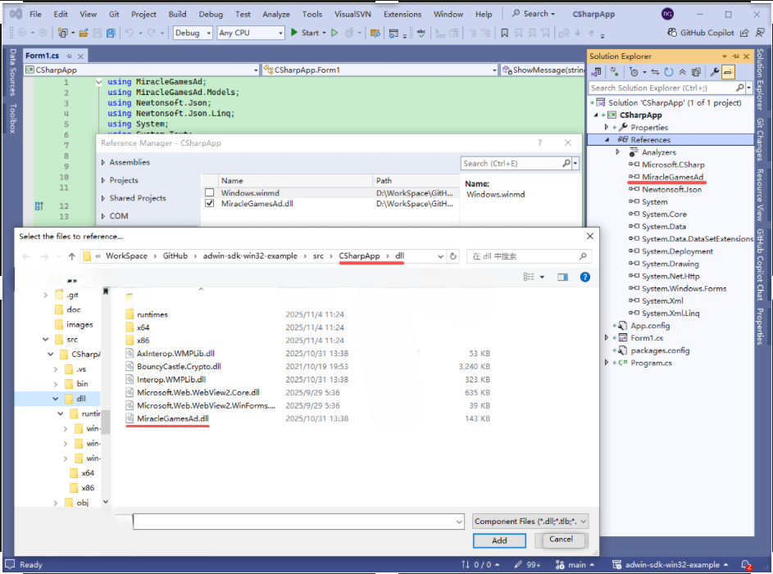The image size is (773, 574).
Task: Cancel the file selection dialog
Action: coord(561,540)
